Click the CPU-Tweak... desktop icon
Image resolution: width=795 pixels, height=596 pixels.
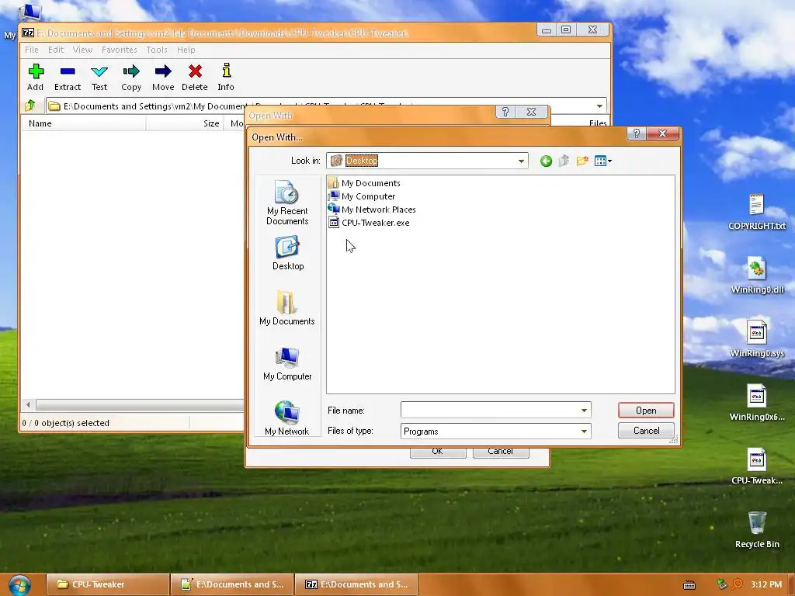757,466
